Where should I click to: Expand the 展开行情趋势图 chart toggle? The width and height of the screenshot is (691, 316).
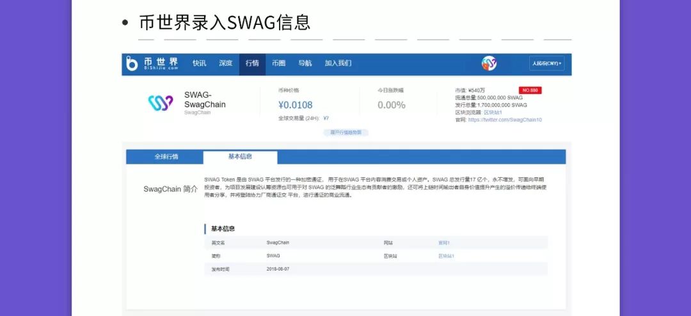[x=345, y=132]
